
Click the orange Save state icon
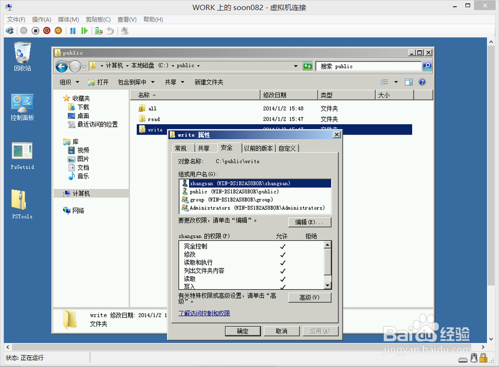(x=58, y=31)
